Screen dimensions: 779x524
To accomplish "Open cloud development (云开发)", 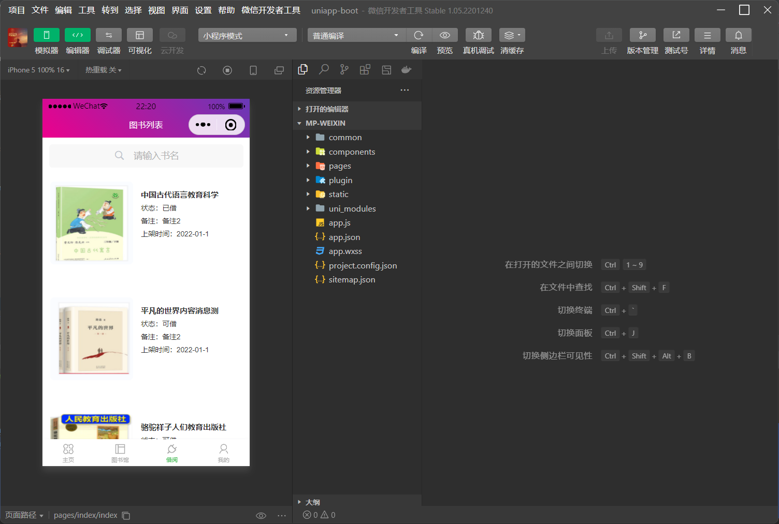I will tap(172, 35).
